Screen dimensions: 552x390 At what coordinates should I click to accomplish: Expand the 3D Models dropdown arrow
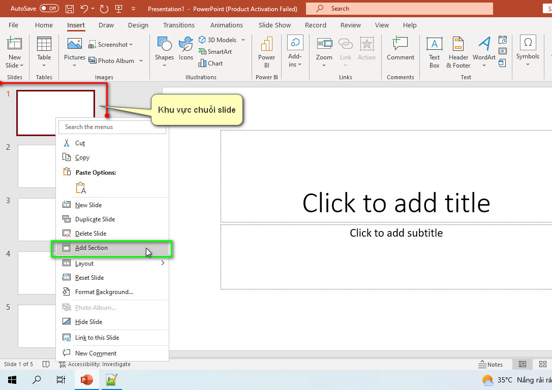[243, 40]
